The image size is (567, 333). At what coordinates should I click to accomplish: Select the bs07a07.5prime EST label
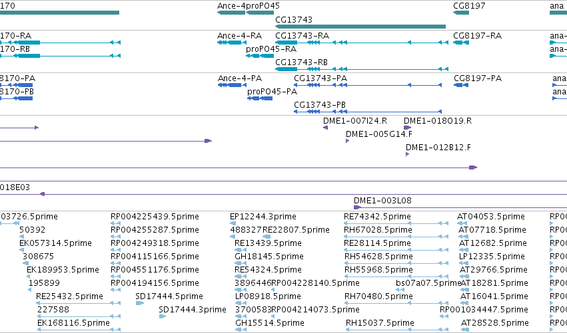click(x=428, y=283)
